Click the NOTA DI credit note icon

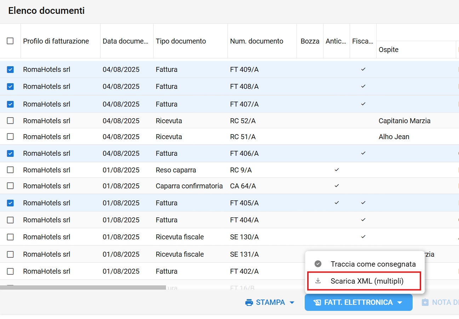coord(425,302)
